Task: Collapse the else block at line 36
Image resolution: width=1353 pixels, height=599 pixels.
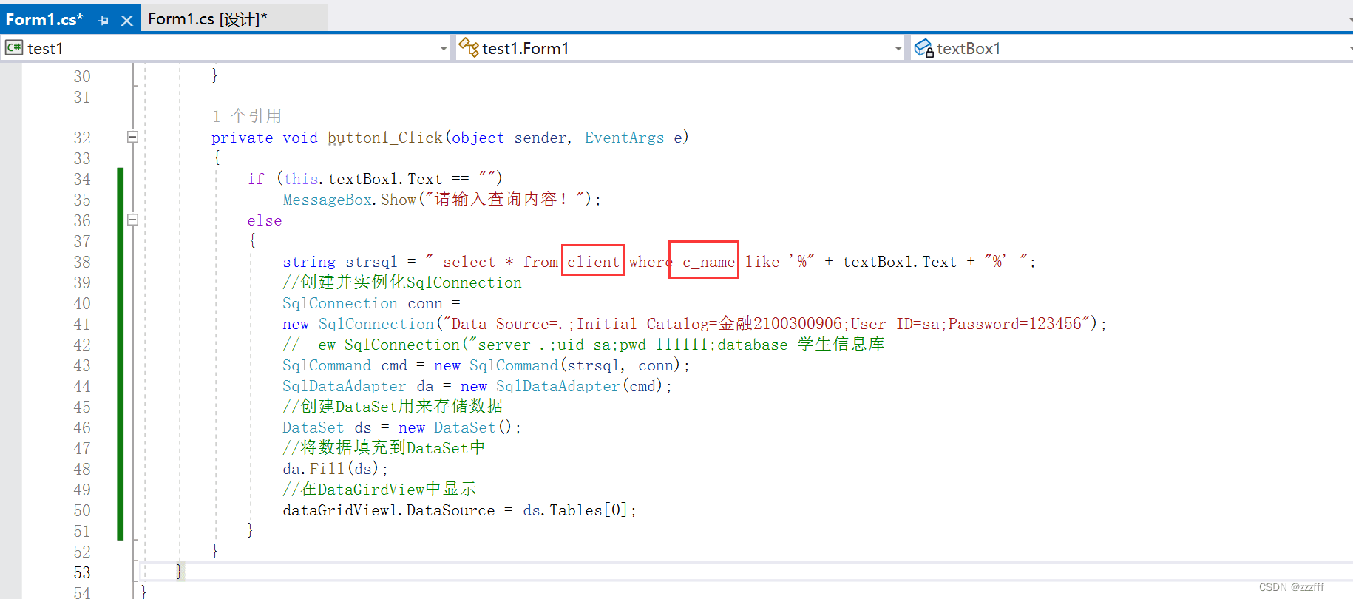Action: 132,220
